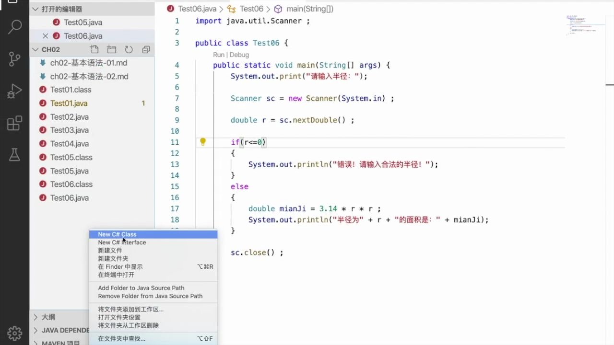The width and height of the screenshot is (614, 345).
Task: Click the New File icon in CH02 header
Action: click(94, 49)
